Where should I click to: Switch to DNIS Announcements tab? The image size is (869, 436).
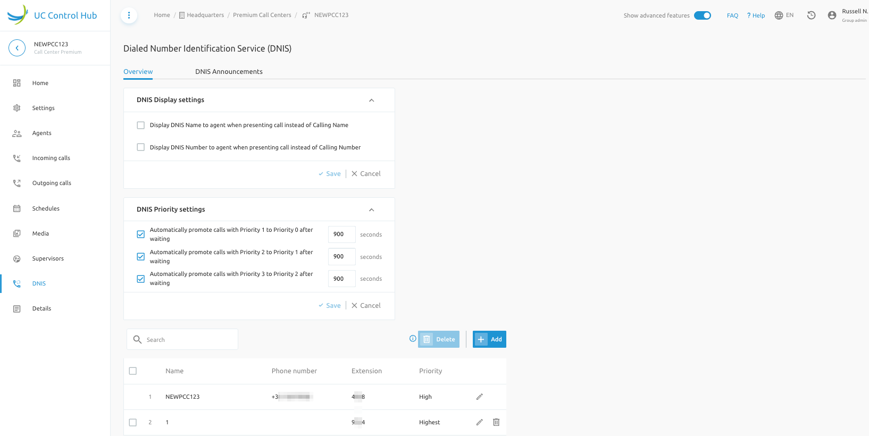(229, 72)
